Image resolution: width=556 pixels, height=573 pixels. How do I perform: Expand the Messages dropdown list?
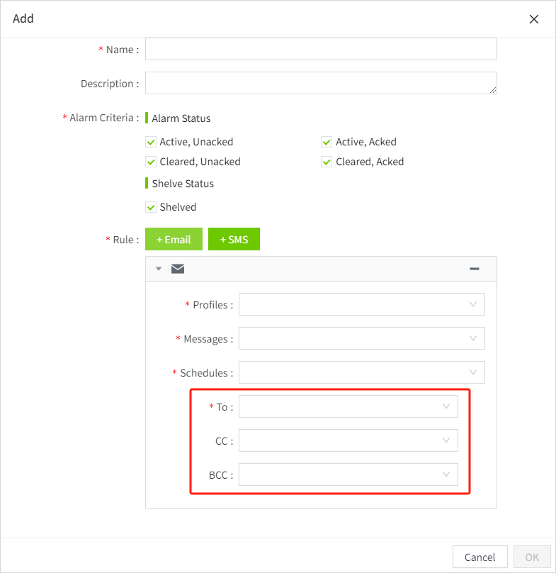(x=361, y=338)
